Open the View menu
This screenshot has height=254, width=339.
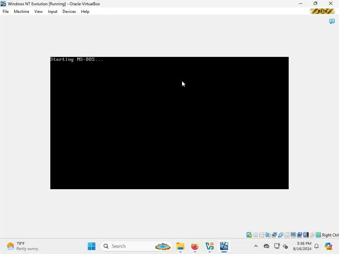(x=38, y=12)
